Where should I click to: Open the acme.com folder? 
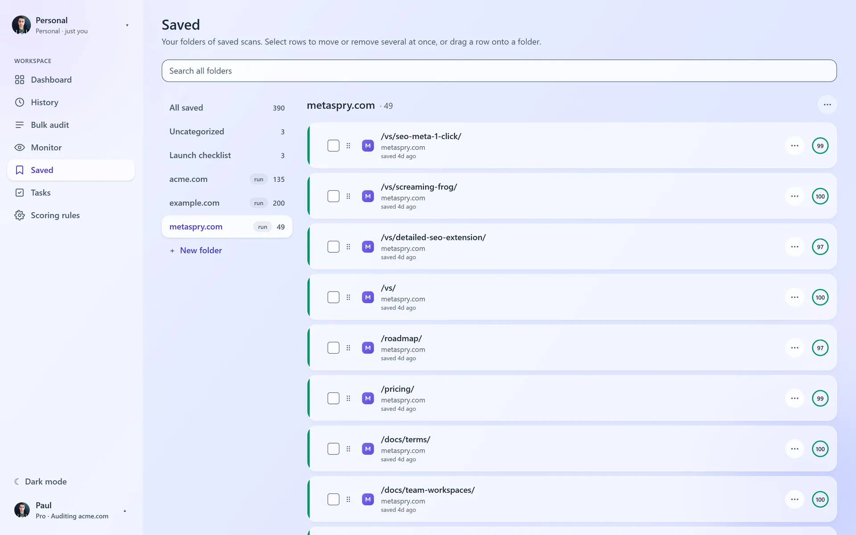tap(227, 179)
